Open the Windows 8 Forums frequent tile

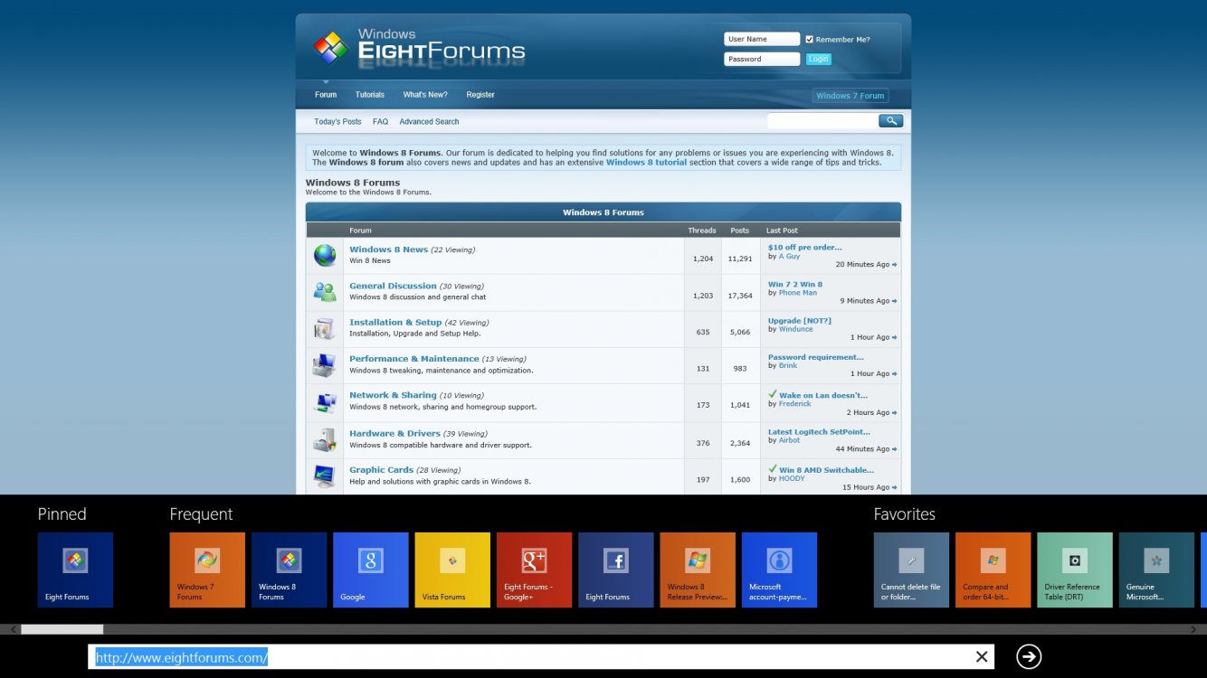(289, 570)
